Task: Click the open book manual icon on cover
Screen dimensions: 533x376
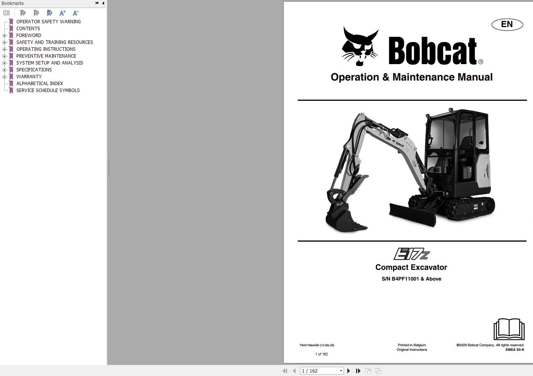Action: pyautogui.click(x=509, y=329)
